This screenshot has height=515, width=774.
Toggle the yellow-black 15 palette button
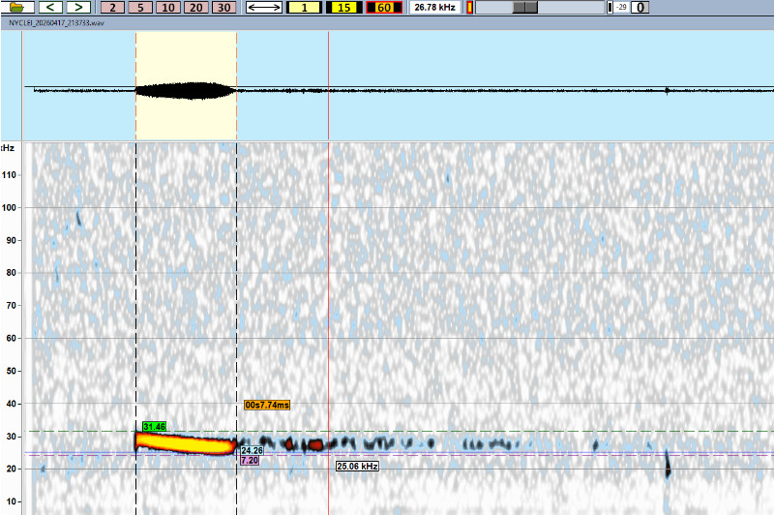click(343, 8)
